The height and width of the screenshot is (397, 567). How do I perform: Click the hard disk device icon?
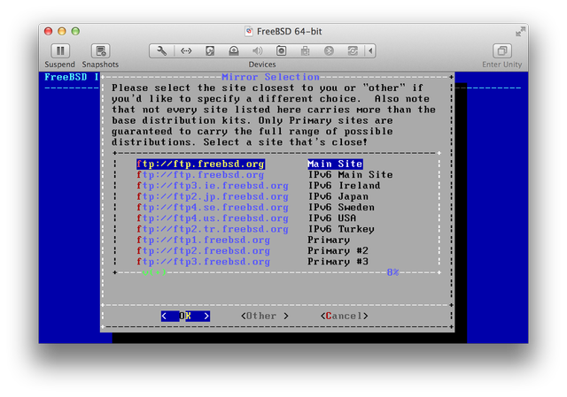[210, 51]
